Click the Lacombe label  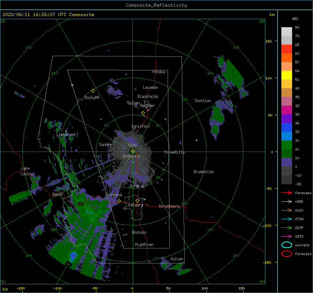pos(150,87)
